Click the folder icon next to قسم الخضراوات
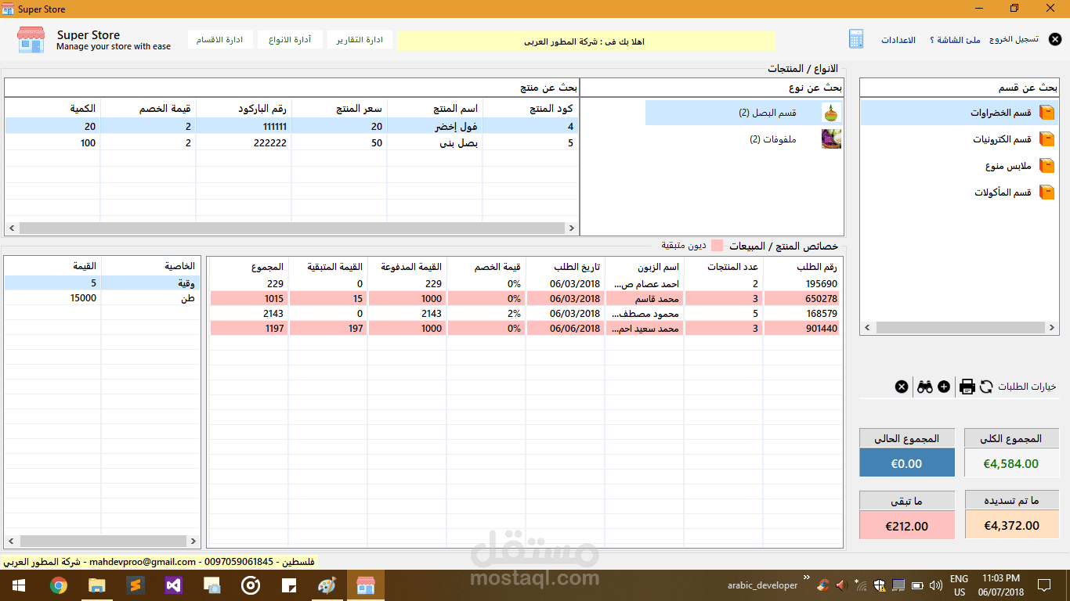The height and width of the screenshot is (601, 1070). [x=1048, y=112]
